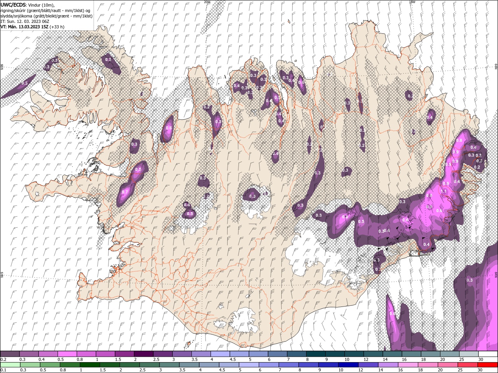The image size is (498, 373).
Task: Click the bottom legend row swatch labeled 1
Action: [89, 364]
